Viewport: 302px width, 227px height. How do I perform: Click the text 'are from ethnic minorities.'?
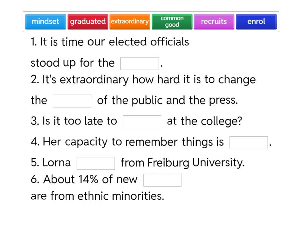click(97, 196)
